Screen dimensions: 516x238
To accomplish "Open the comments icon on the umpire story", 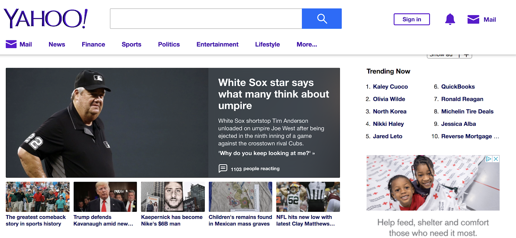I will [223, 168].
